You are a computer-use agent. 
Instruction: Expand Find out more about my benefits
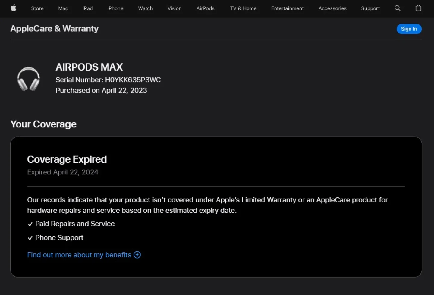(x=79, y=255)
